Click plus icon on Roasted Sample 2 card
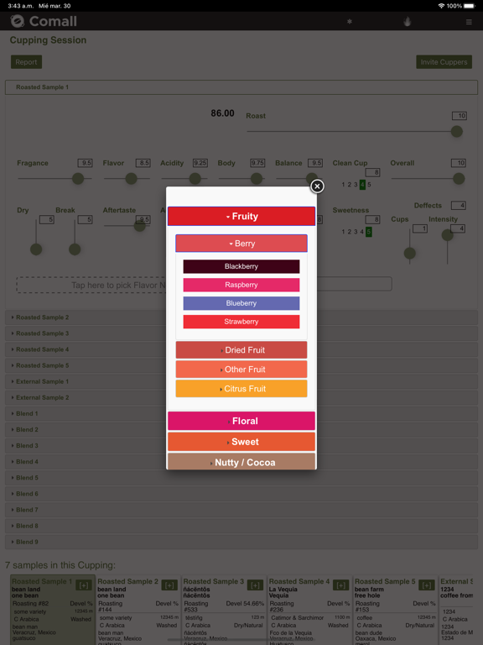 click(x=169, y=585)
